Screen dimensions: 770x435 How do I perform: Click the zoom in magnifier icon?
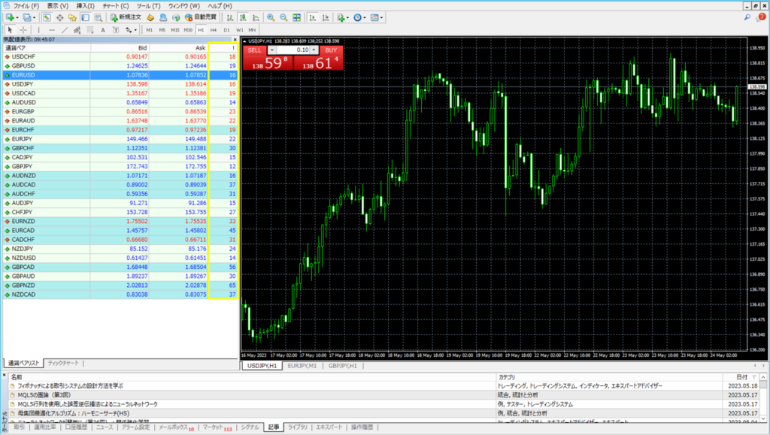(x=270, y=17)
